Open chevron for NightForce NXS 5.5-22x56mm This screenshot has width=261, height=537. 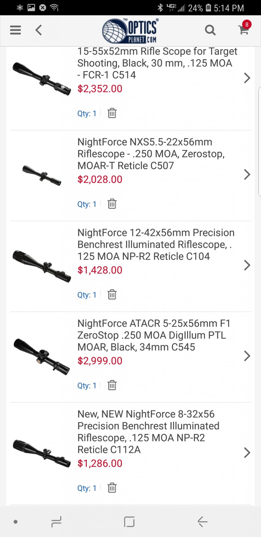click(x=247, y=174)
